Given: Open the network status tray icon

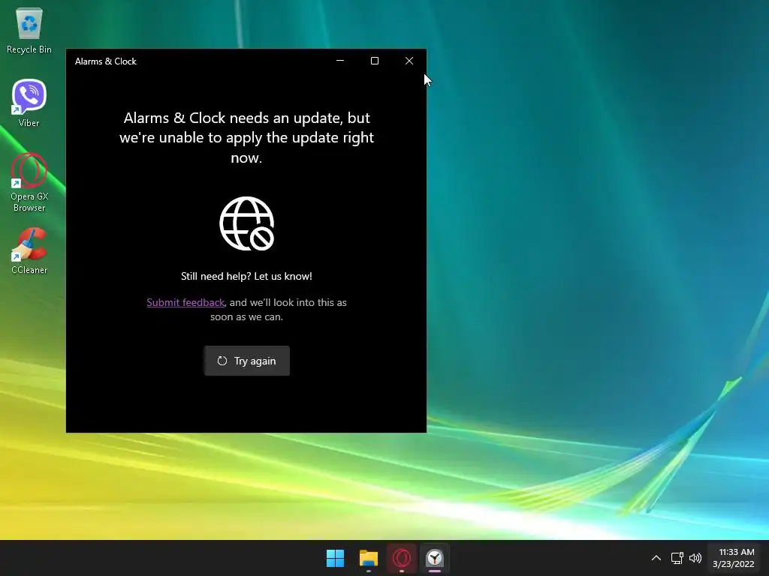Looking at the screenshot, I should [x=677, y=558].
